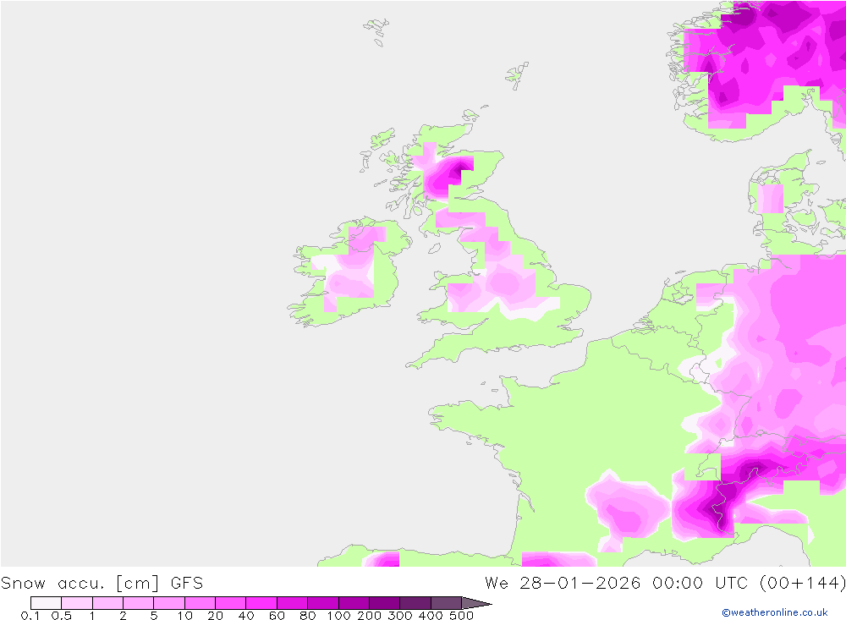Click the 'We 28-01-2026 00:00 UTC (00+144)' forecast timestamp
846x620 pixels.
[665, 584]
